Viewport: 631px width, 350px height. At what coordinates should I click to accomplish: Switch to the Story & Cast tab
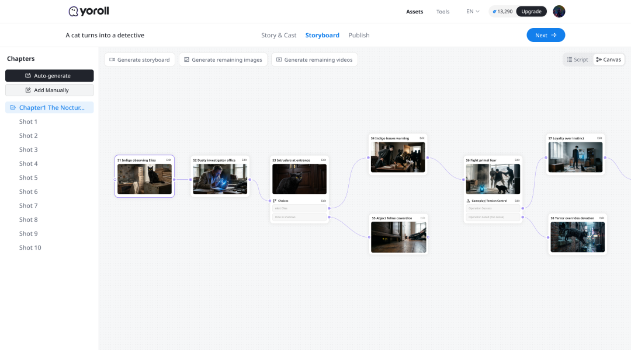[279, 35]
